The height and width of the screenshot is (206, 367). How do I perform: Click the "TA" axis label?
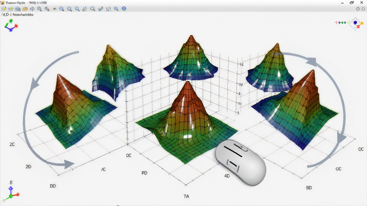click(186, 196)
